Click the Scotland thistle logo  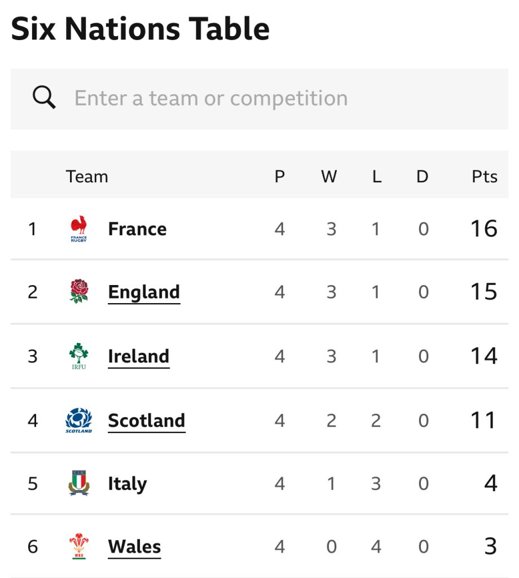point(79,421)
